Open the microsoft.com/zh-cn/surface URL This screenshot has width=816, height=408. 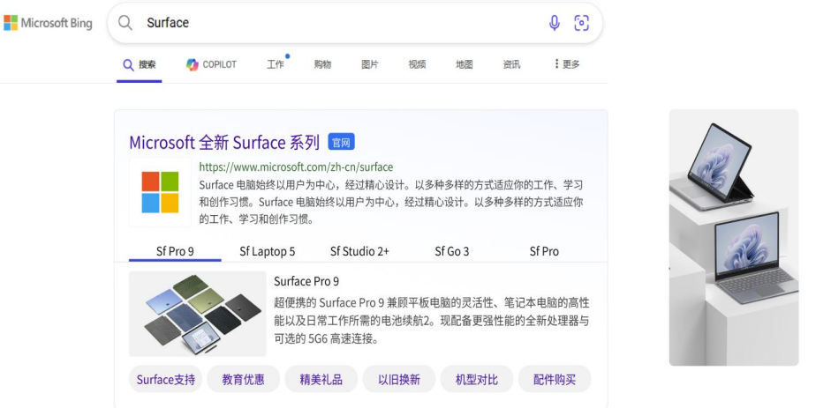(296, 167)
